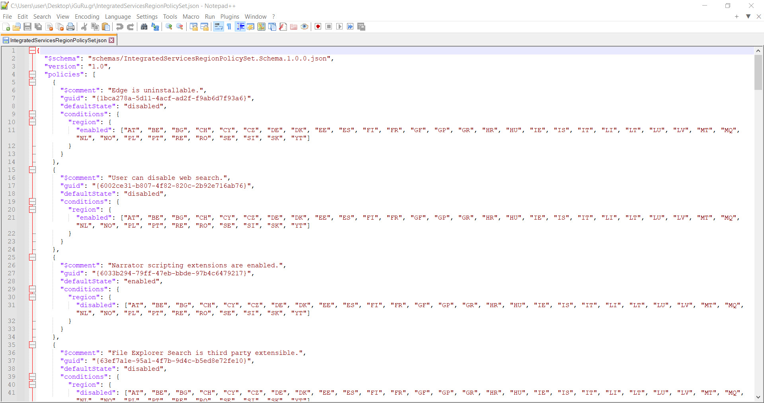The height and width of the screenshot is (403, 764).
Task: Click the Undo arrow icon
Action: (119, 27)
